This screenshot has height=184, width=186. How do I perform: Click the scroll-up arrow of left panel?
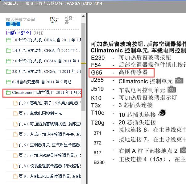pos(83,16)
